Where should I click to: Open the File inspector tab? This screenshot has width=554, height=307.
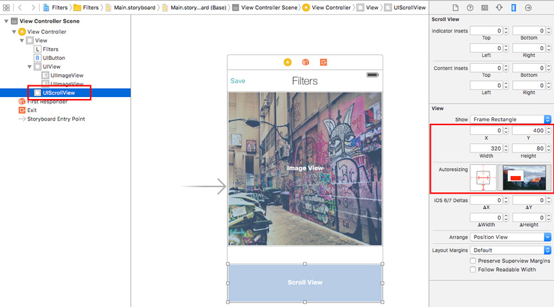tap(456, 7)
